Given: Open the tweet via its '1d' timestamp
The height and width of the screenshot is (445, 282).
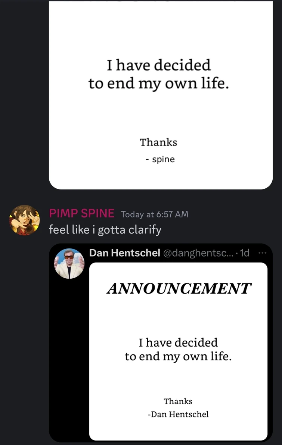Looking at the screenshot, I should 244,253.
